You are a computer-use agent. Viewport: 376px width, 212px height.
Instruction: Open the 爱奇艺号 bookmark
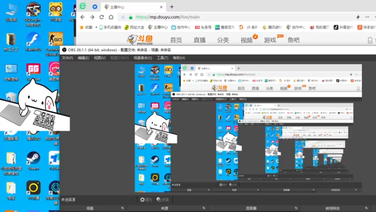pyautogui.click(x=225, y=27)
